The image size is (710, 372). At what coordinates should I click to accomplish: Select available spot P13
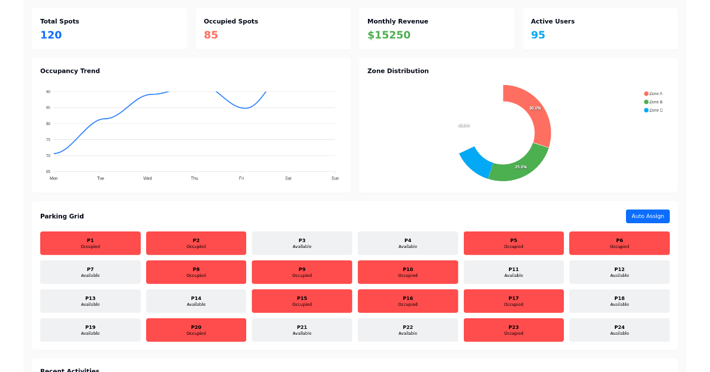90,301
